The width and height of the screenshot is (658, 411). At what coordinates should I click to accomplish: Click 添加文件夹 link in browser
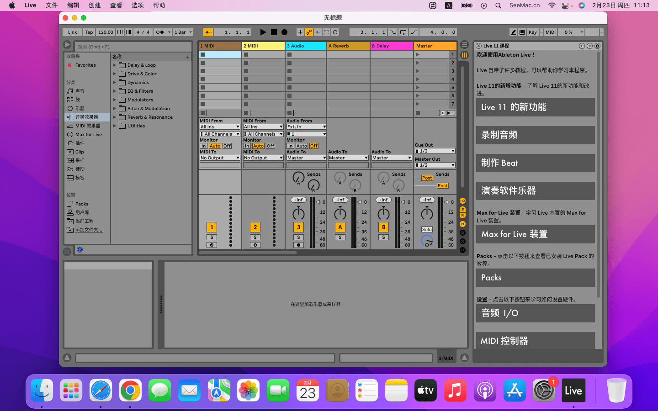click(x=89, y=230)
